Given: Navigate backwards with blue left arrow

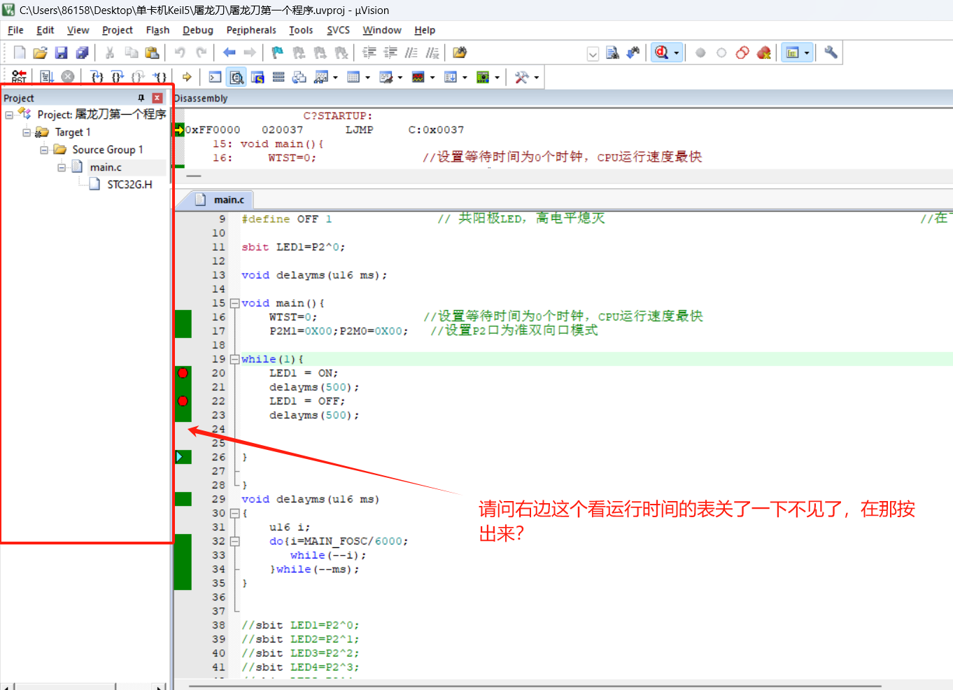Looking at the screenshot, I should coord(229,52).
